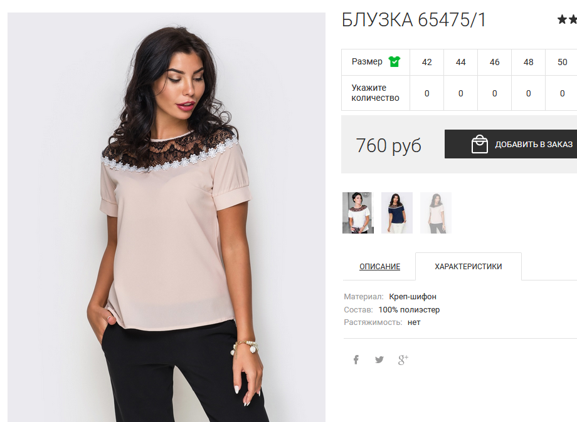
Task: Share product on Facebook
Action: click(356, 359)
